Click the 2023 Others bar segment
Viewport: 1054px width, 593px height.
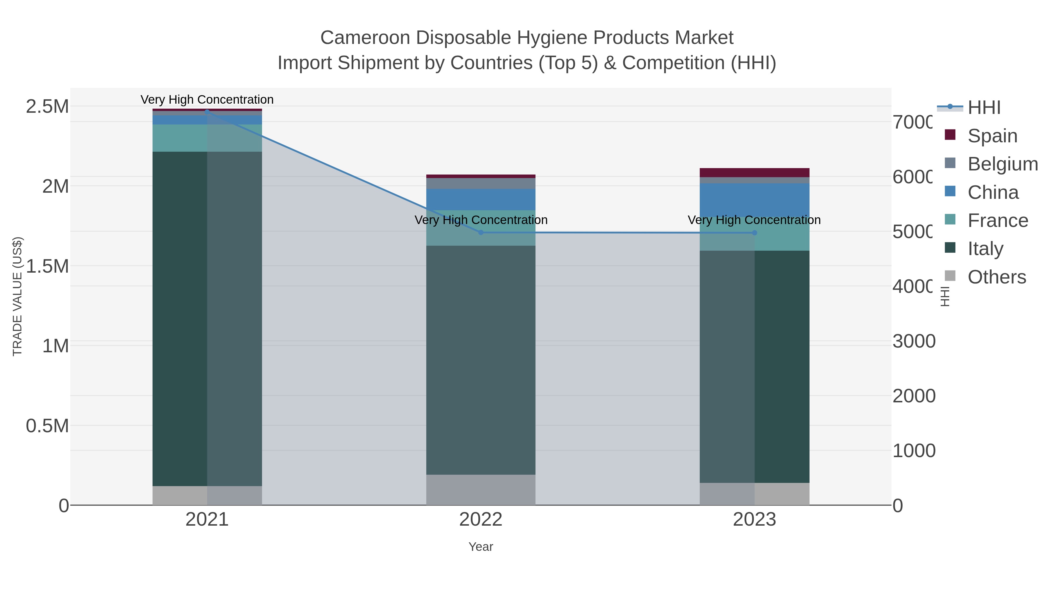pos(754,494)
